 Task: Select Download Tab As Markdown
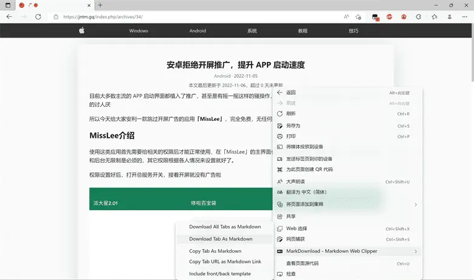(x=221, y=239)
